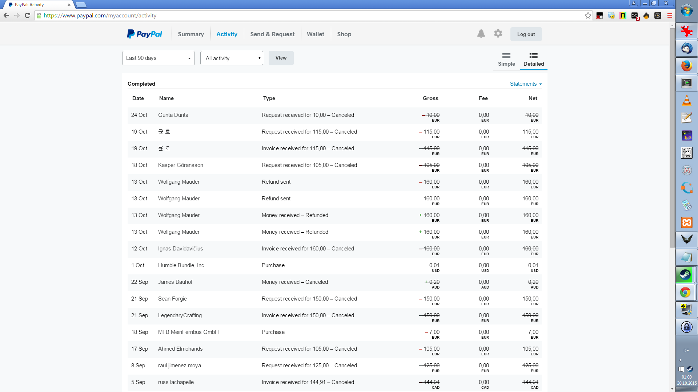Open the All activity filter dropdown
698x392 pixels.
point(232,58)
